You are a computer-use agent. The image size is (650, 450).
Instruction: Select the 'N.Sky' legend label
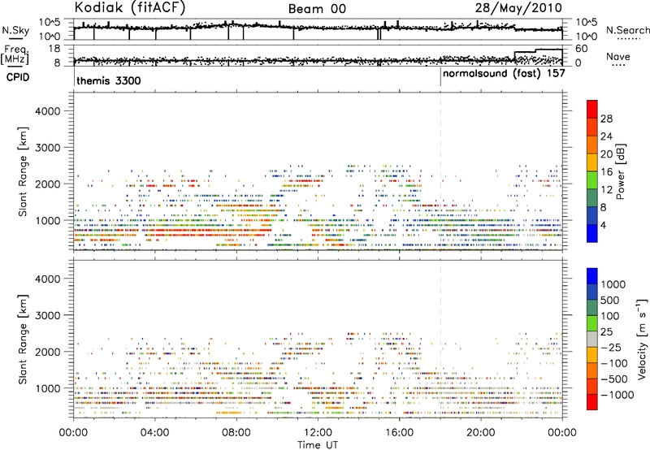[15, 30]
